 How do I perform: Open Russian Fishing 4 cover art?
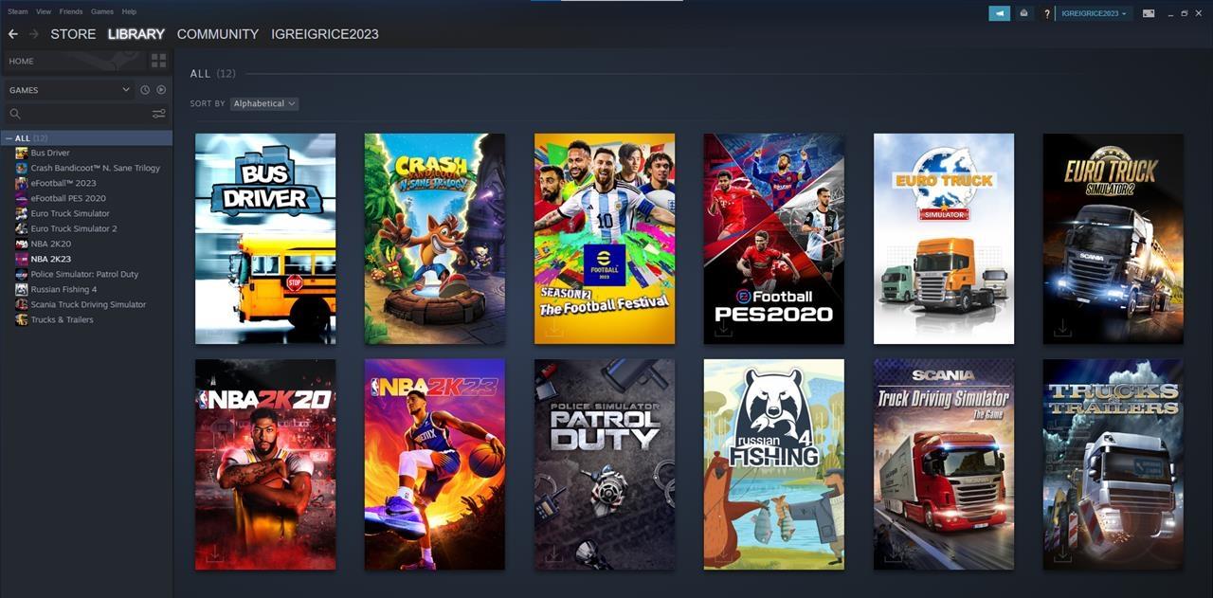click(774, 464)
